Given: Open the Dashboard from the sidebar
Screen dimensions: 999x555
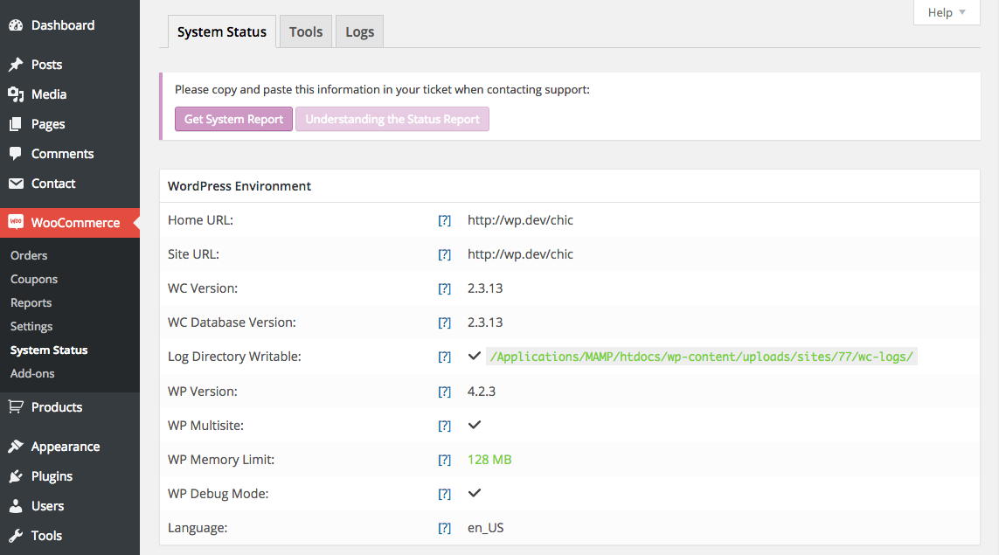Looking at the screenshot, I should coord(16,24).
